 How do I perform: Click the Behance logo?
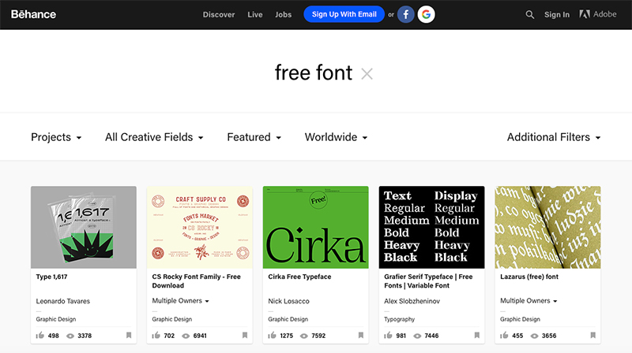(x=33, y=14)
